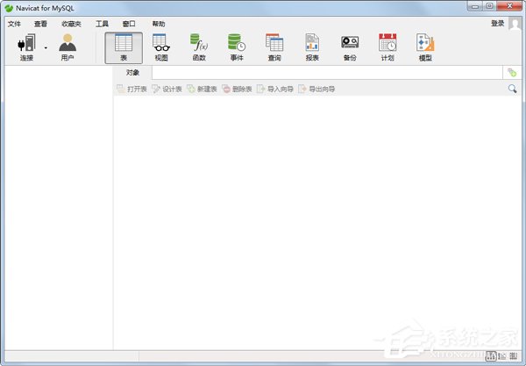Open the File (文件) menu

point(14,24)
